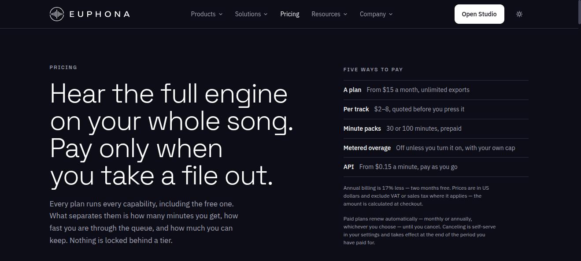This screenshot has width=581, height=261.
Task: Select the 'Minute packs' payment row
Action: coord(436,129)
